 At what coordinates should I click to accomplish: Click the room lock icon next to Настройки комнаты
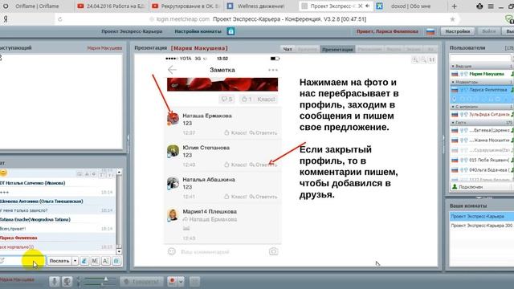(230, 31)
